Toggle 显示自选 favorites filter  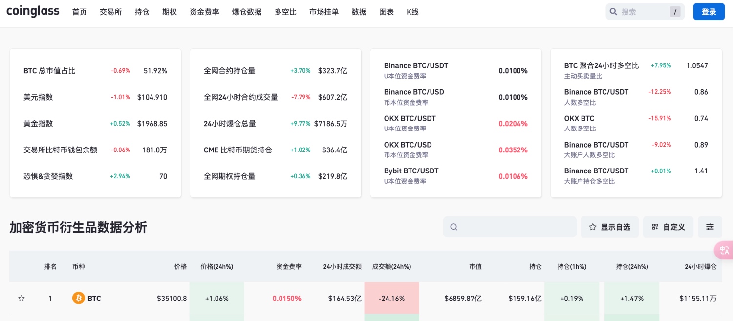click(x=609, y=227)
